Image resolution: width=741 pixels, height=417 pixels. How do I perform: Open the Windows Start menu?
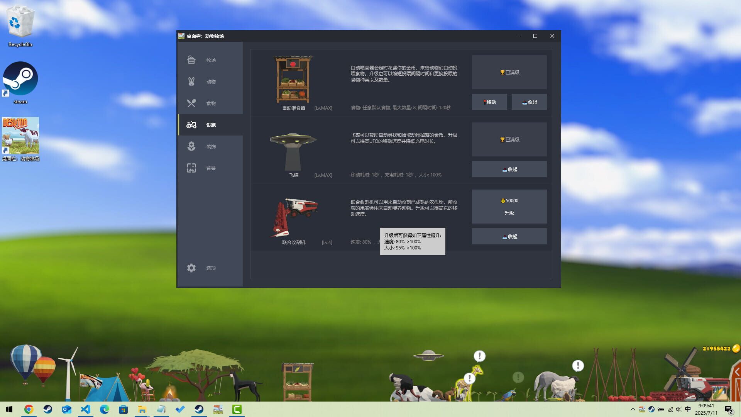8,409
